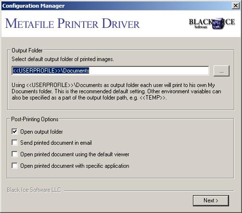The width and height of the screenshot is (242, 213).
Task: Click the USERPROFILE usage description text
Action: [116, 91]
